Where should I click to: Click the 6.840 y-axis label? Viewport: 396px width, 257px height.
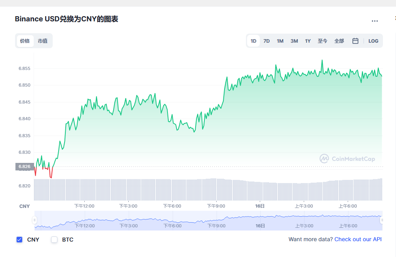(25, 119)
